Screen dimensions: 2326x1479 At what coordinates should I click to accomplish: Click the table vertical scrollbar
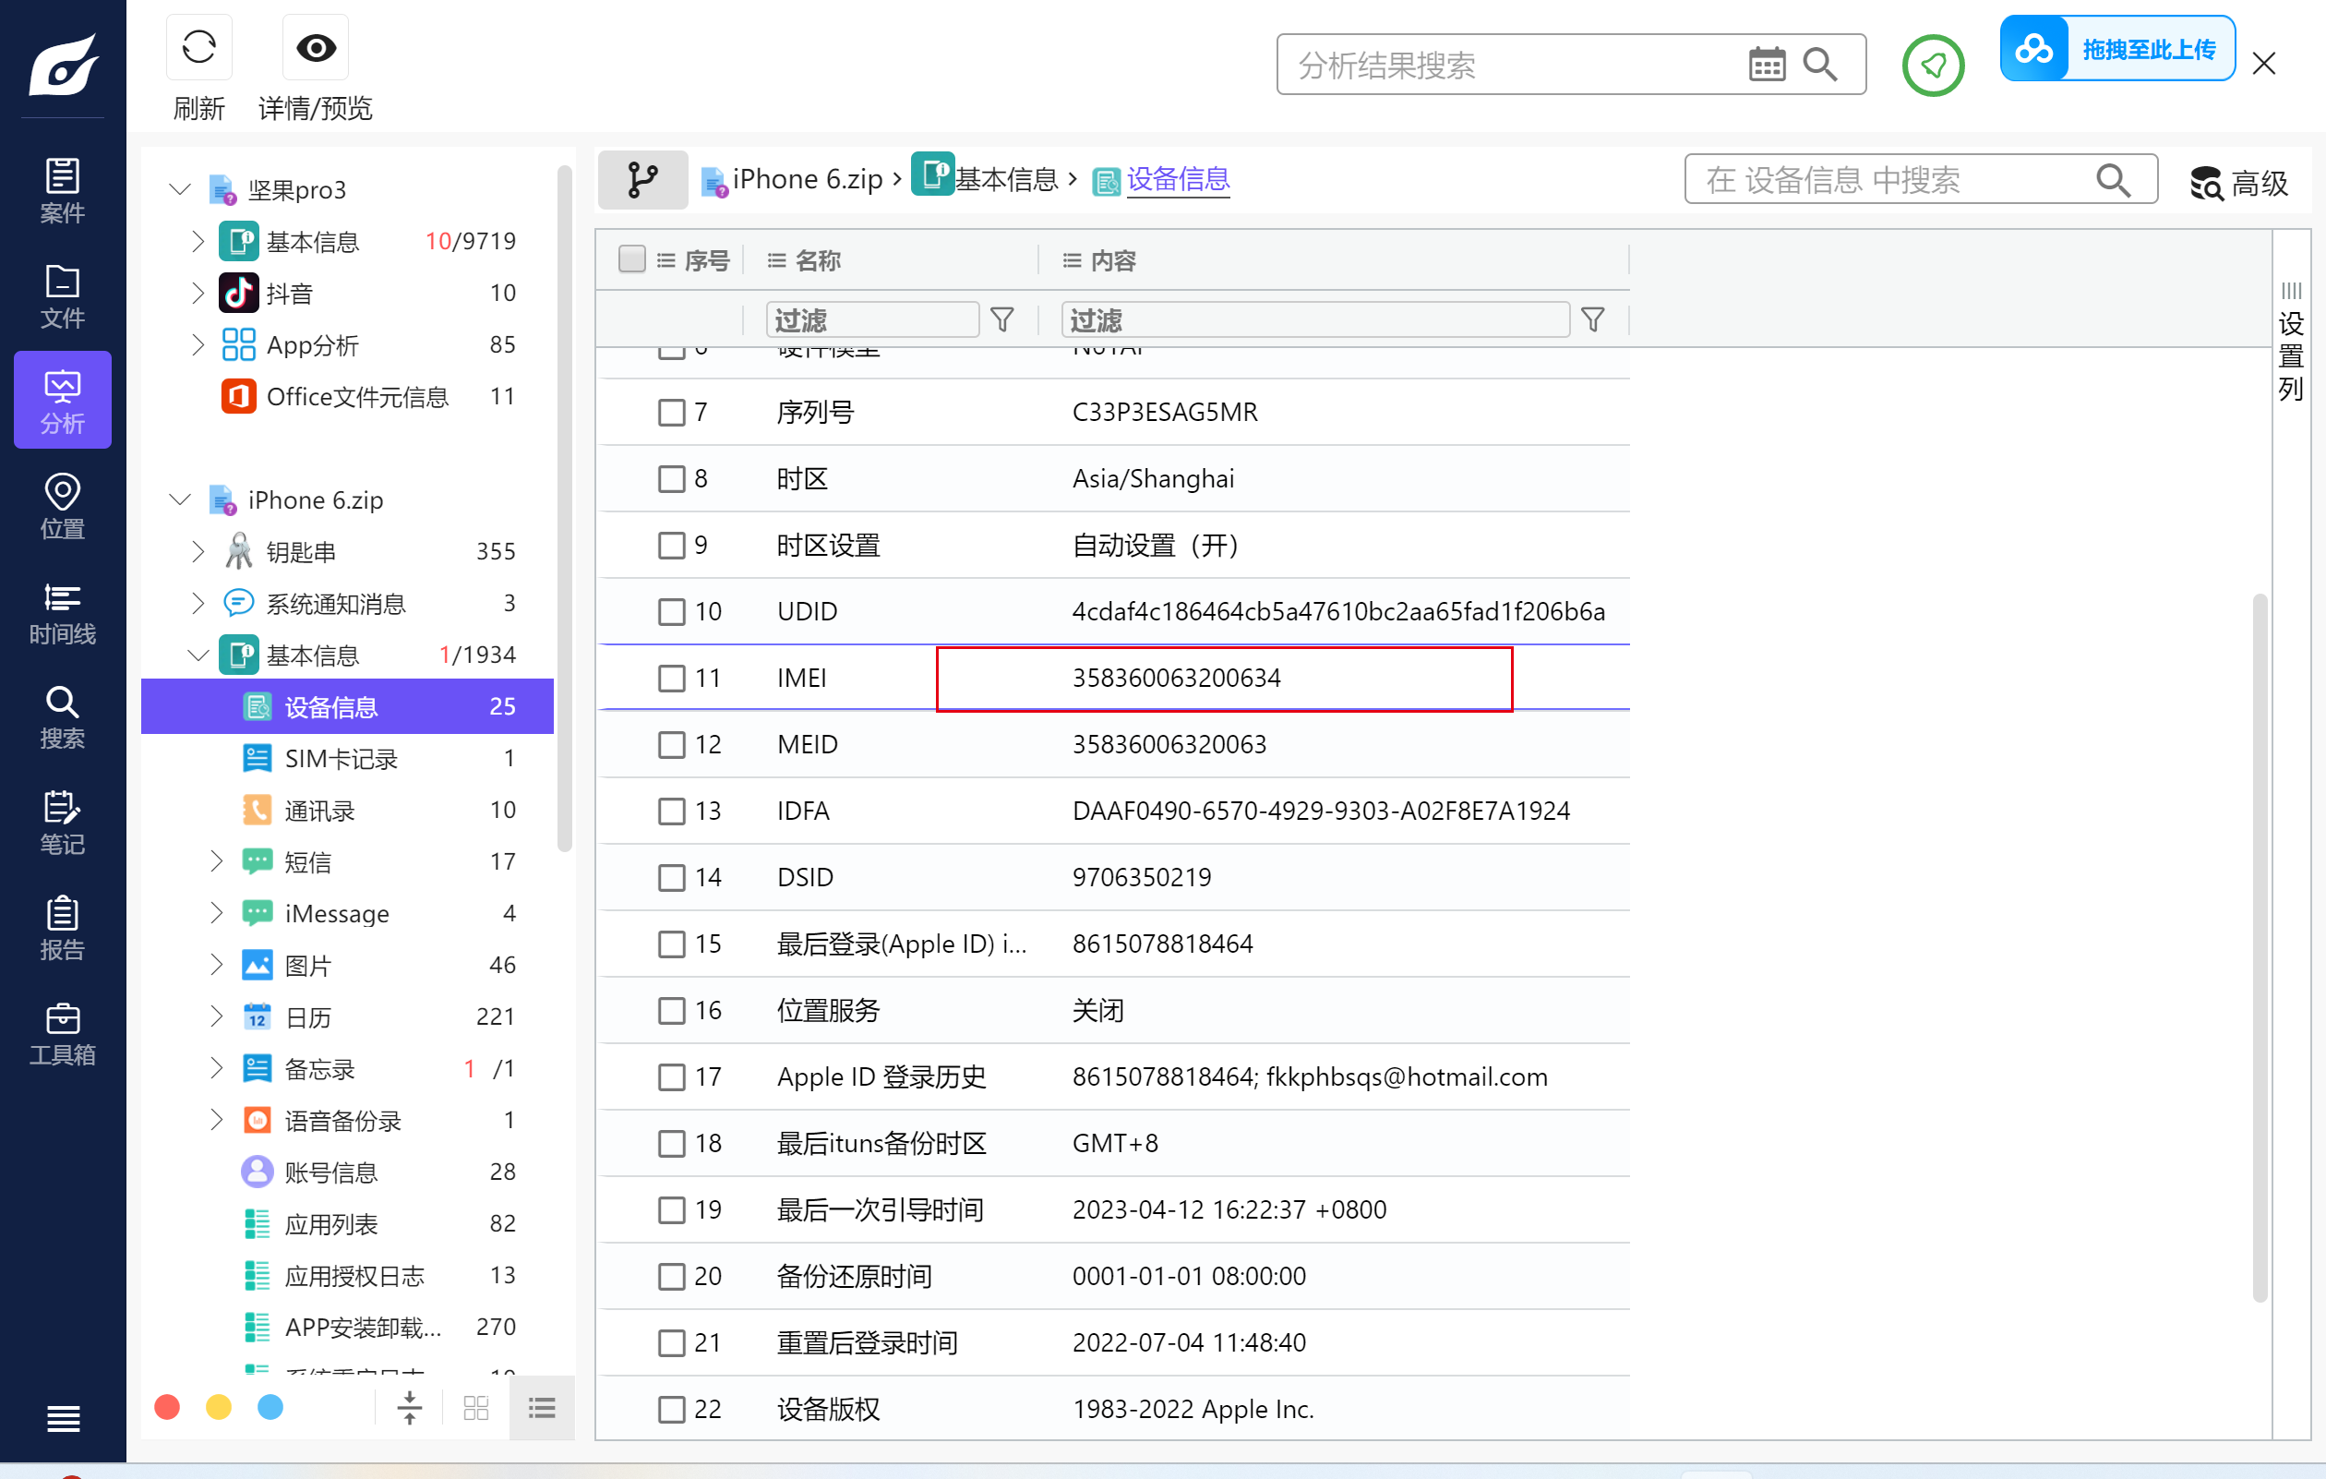(2260, 946)
